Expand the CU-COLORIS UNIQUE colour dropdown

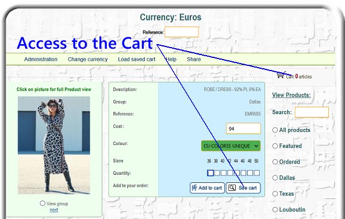pos(231,146)
